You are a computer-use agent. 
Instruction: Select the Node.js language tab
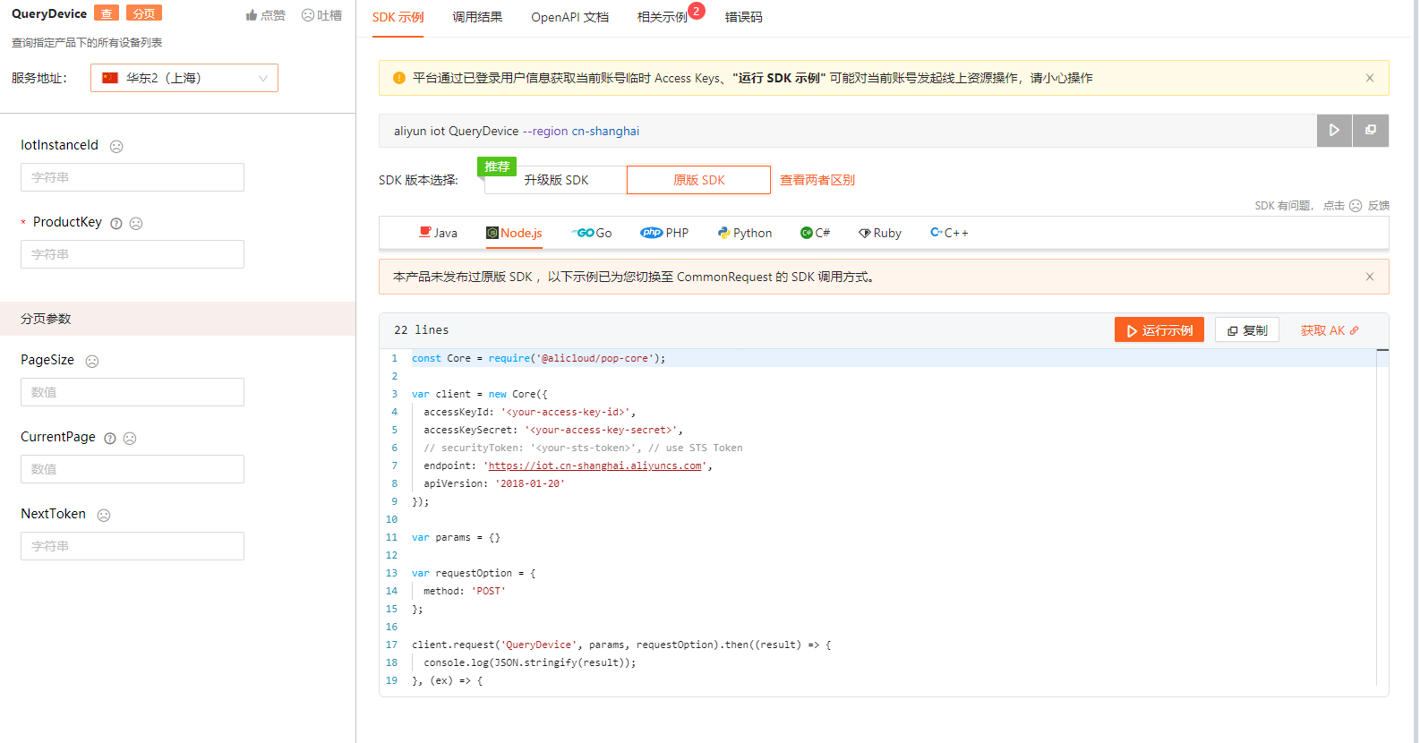[x=515, y=233]
